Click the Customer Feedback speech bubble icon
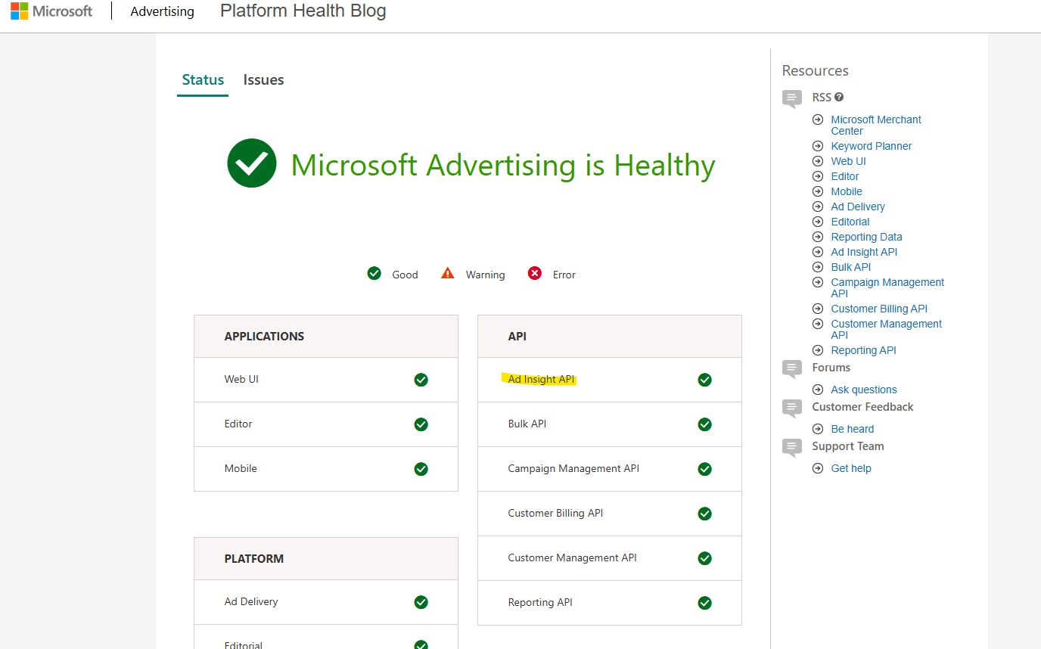The image size is (1041, 649). 792,408
